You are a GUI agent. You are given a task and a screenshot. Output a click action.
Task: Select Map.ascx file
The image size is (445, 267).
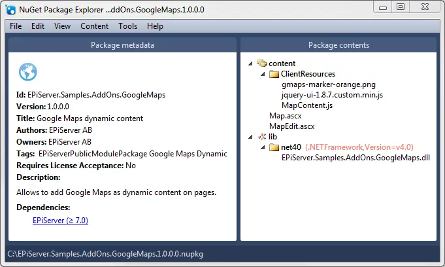[x=285, y=116]
